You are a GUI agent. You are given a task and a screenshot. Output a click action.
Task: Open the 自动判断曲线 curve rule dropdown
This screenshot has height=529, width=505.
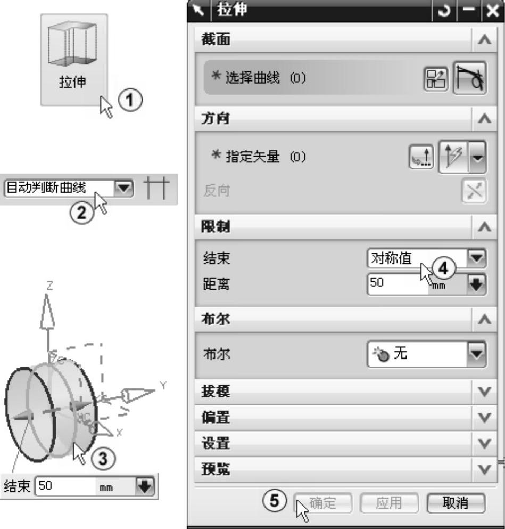pyautogui.click(x=123, y=188)
